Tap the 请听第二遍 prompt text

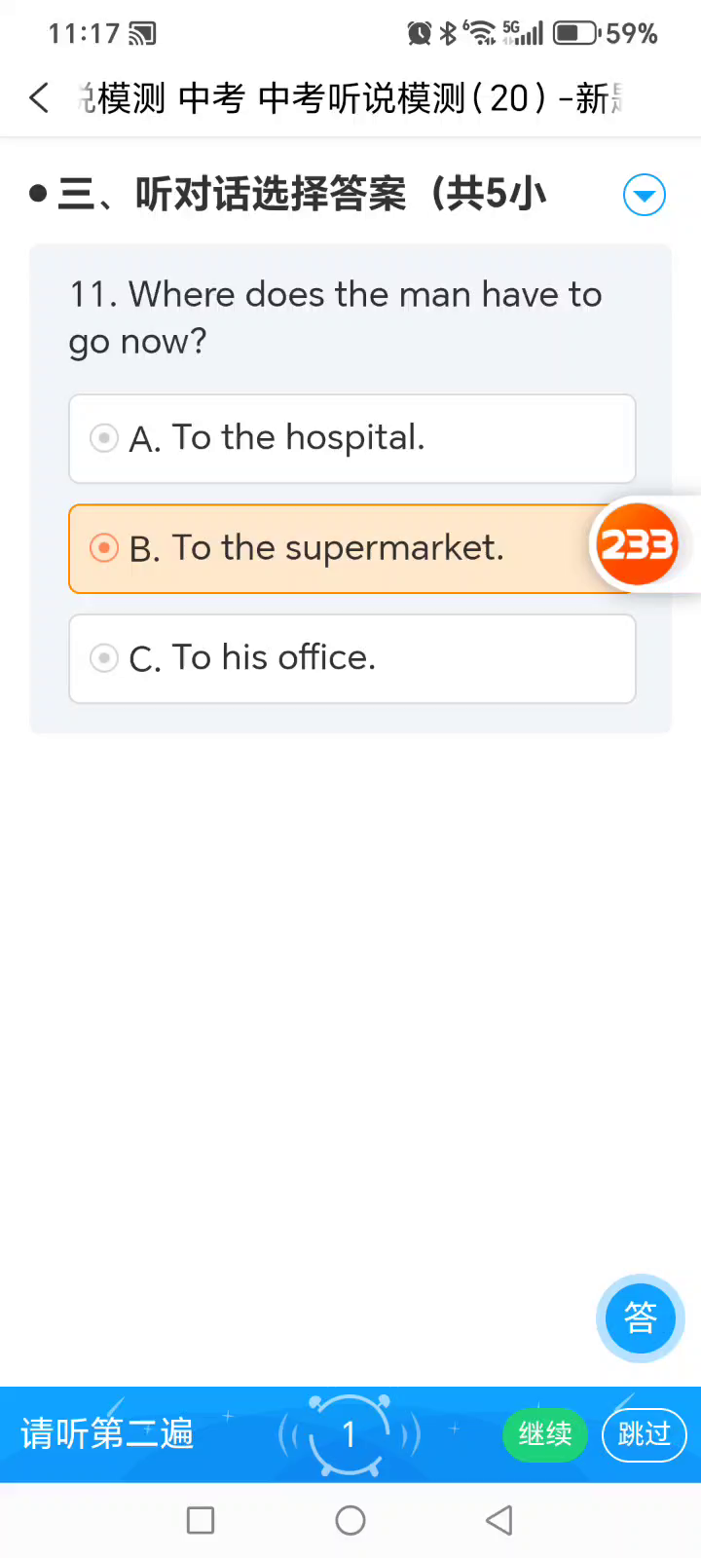click(x=107, y=1433)
